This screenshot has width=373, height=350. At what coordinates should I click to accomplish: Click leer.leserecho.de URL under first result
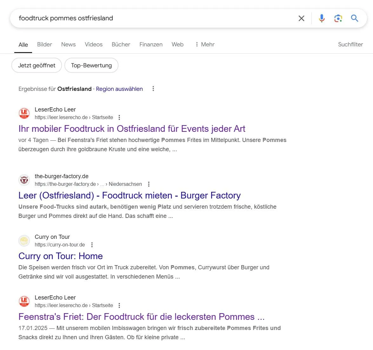point(74,117)
